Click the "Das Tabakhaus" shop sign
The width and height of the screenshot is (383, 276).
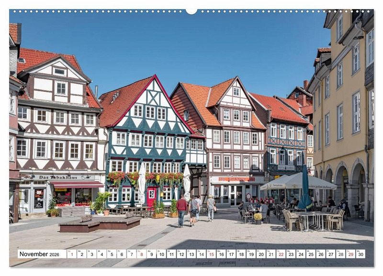(x=58, y=177)
